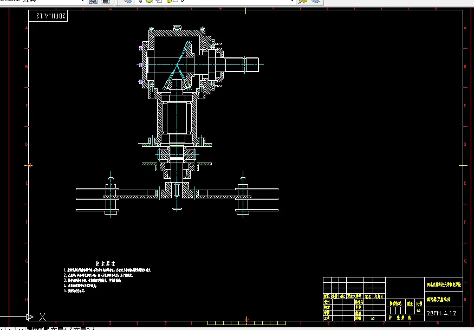Select the 标记 column header
This screenshot has height=330, width=474.
click(327, 296)
